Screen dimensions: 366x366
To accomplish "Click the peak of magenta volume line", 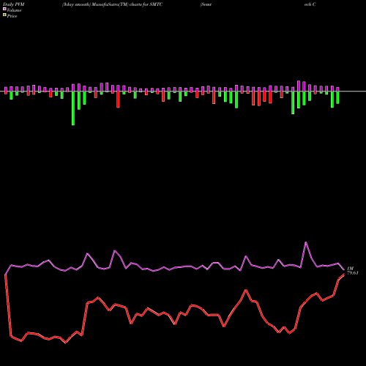I will [x=306, y=242].
